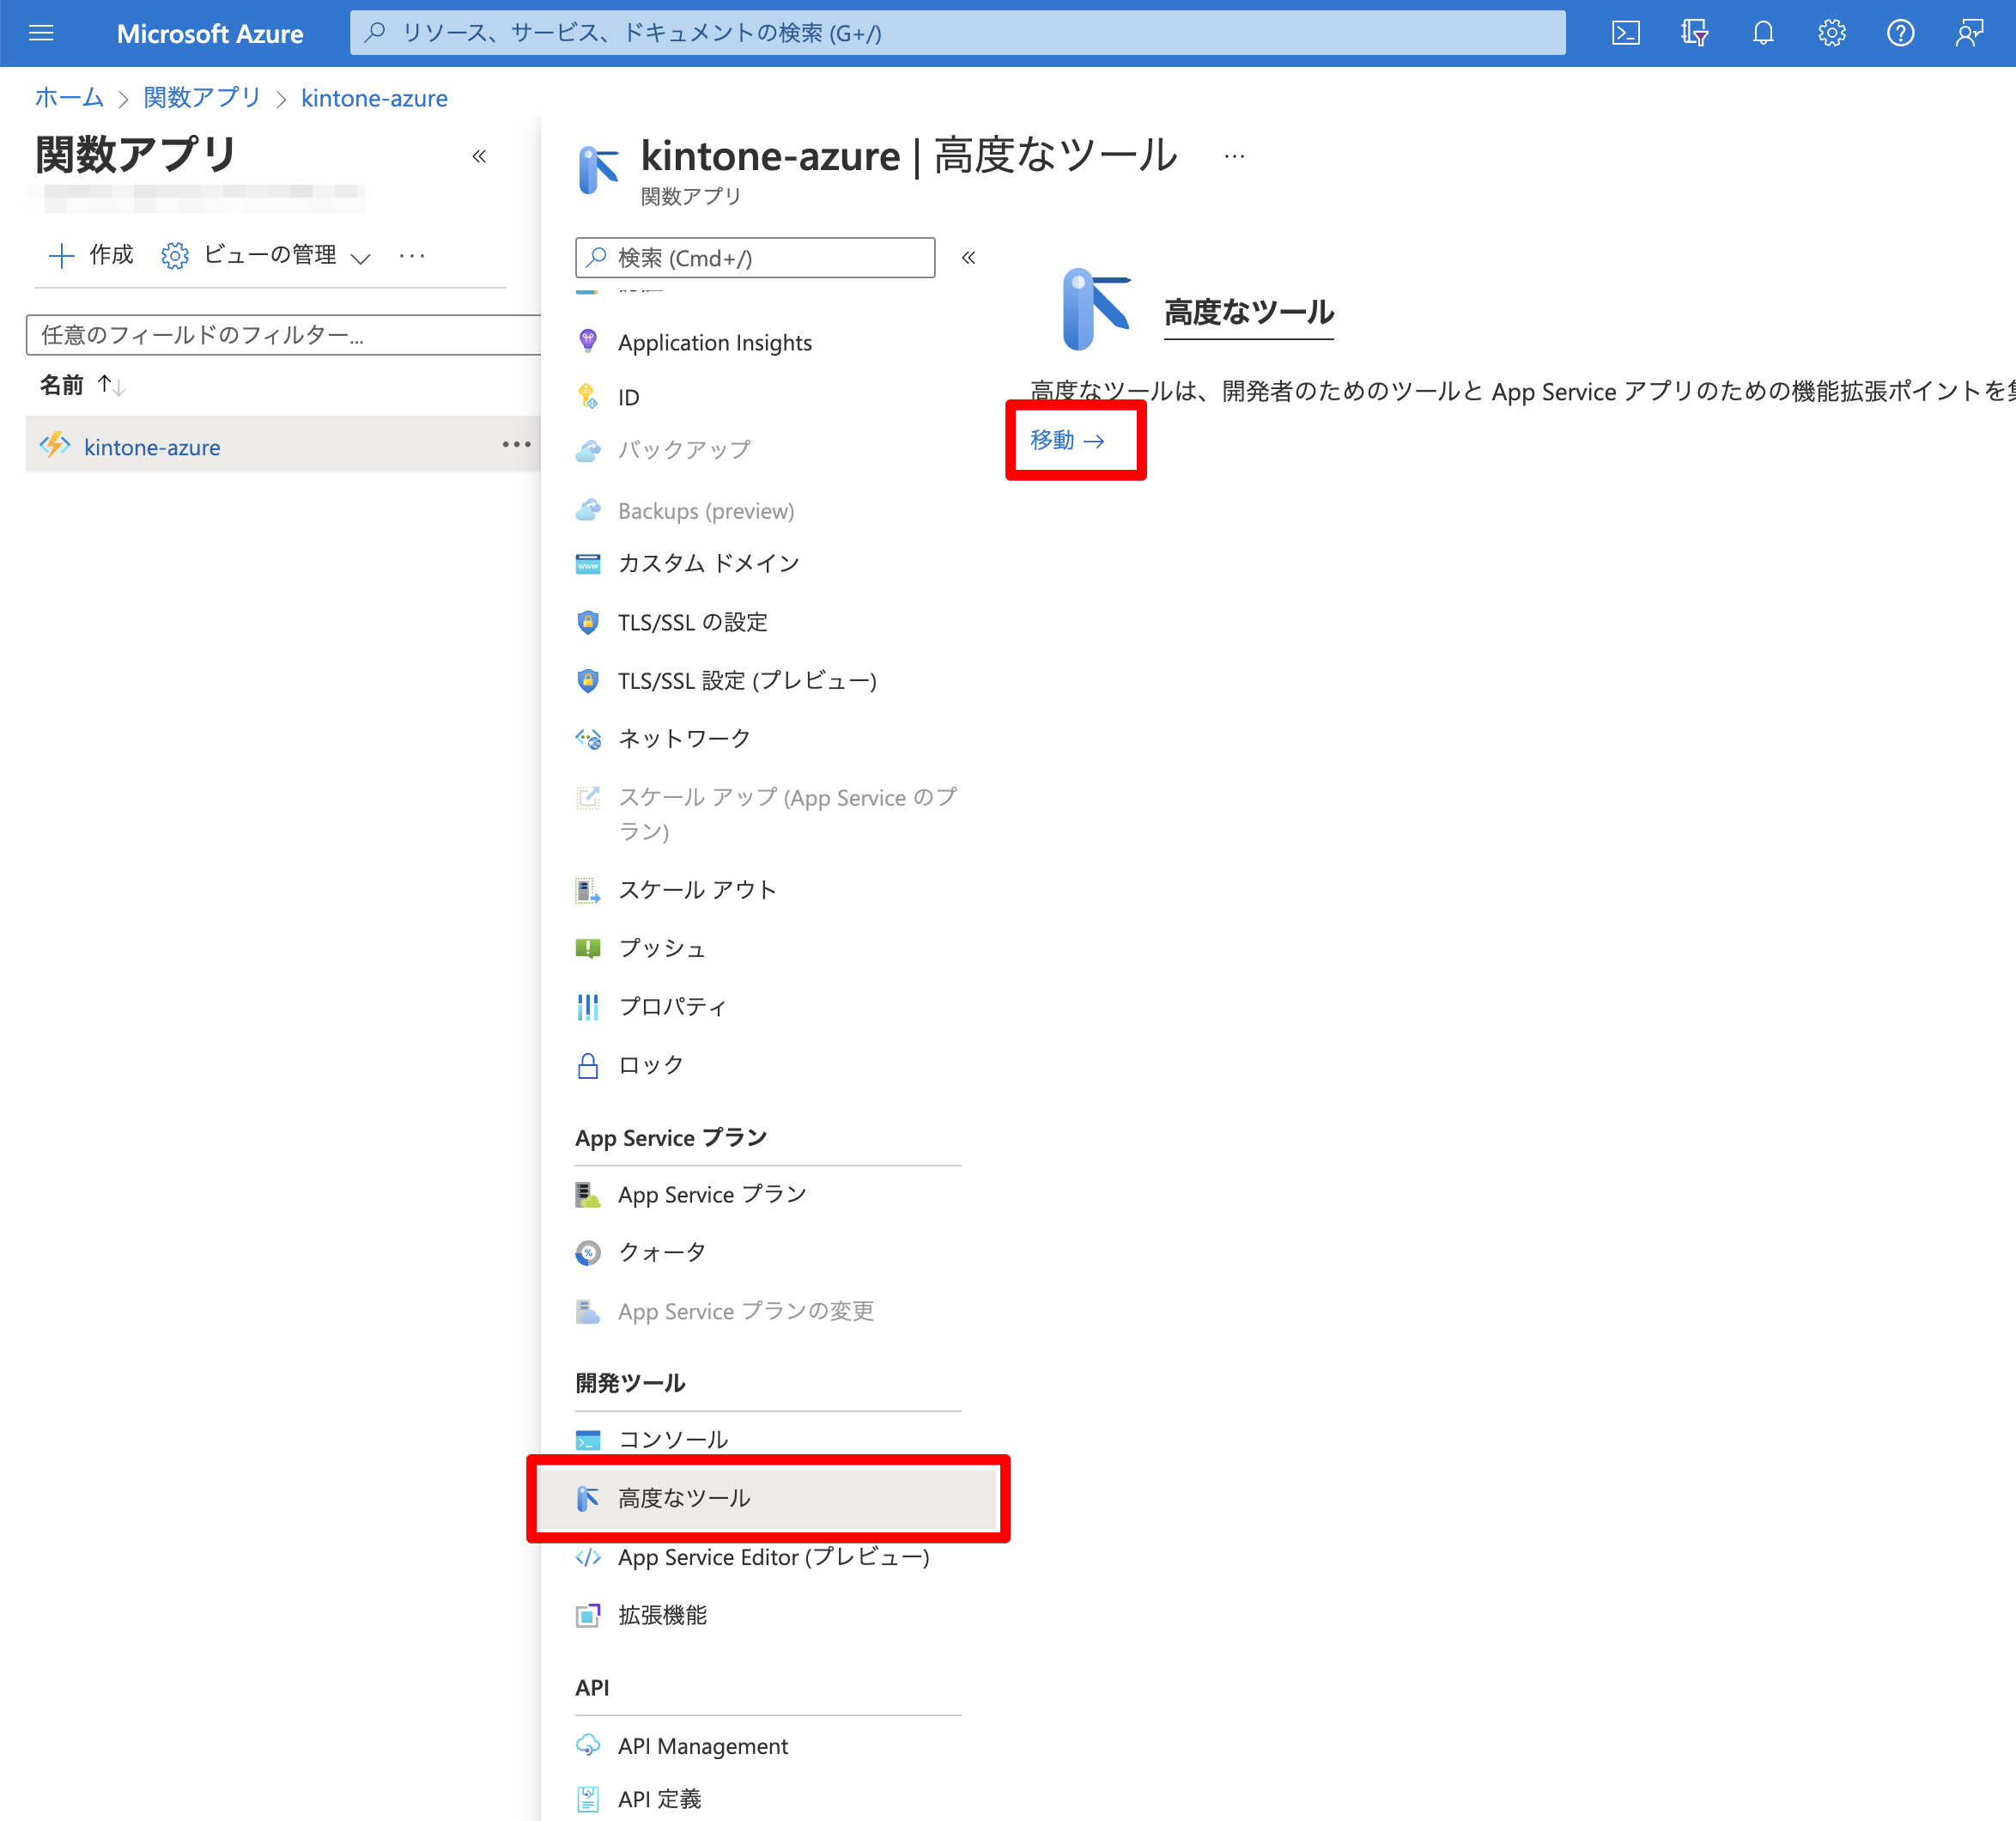Select クォータ under App Service プラン
The image size is (2016, 1821).
[662, 1252]
